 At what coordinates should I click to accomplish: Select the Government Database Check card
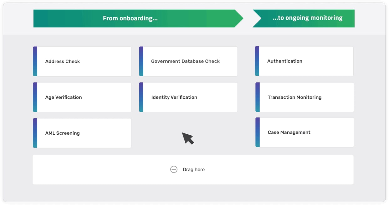pyautogui.click(x=188, y=61)
